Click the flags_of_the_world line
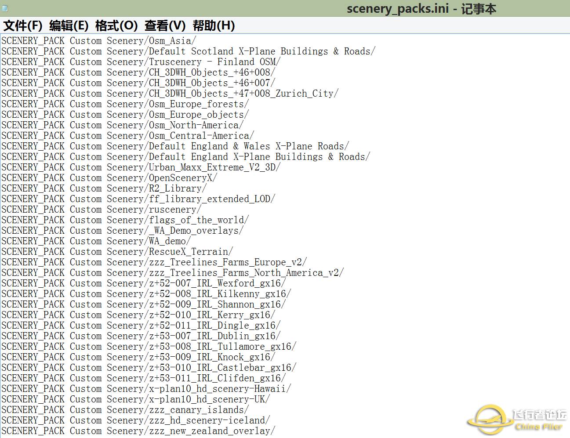This screenshot has height=438, width=570. [125, 220]
